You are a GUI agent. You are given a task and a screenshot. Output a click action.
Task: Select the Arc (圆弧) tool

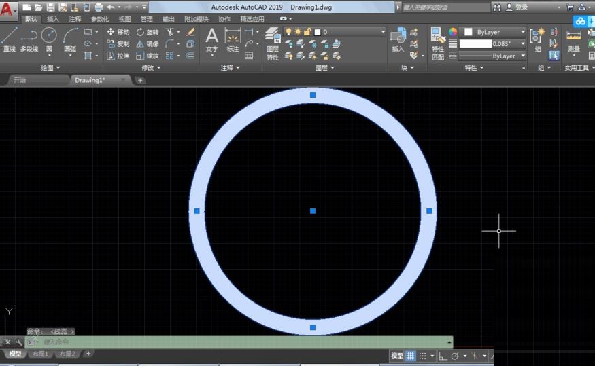pyautogui.click(x=70, y=39)
